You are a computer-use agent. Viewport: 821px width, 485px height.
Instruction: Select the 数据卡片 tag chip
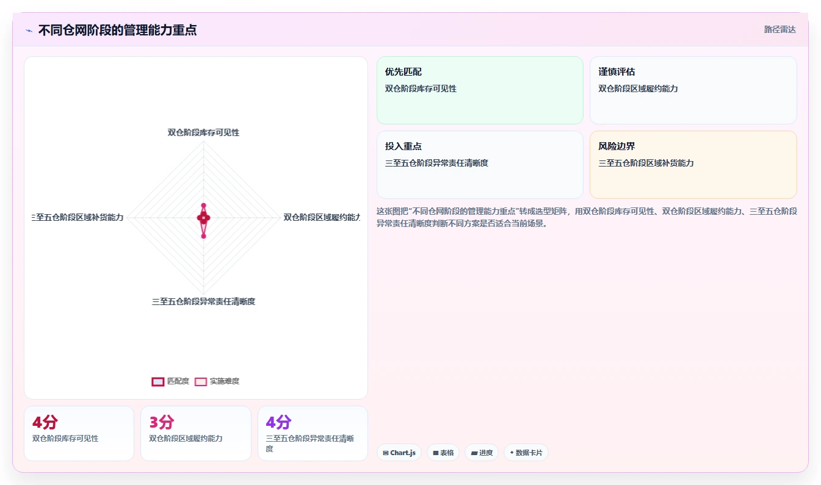click(x=526, y=453)
